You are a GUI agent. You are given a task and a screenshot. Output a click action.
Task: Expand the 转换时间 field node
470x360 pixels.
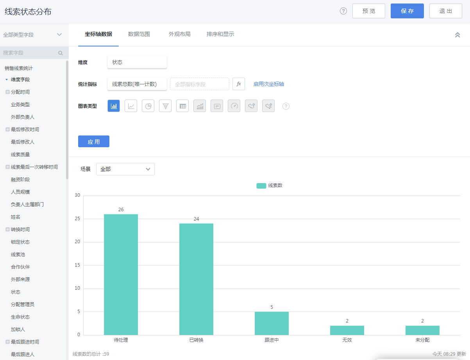coord(7,230)
